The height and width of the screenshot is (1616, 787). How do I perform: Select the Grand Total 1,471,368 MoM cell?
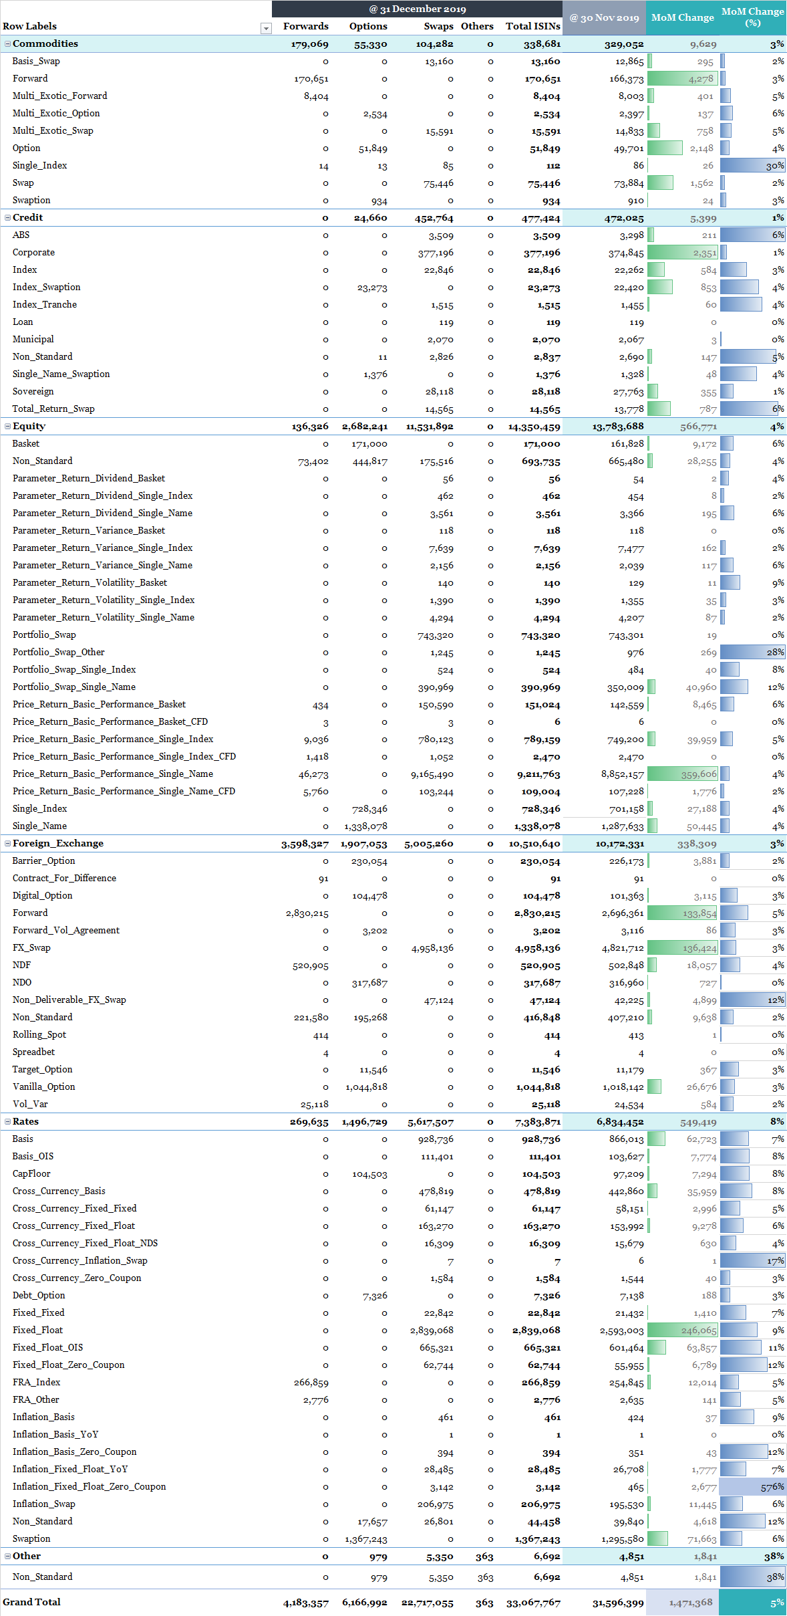682,1602
